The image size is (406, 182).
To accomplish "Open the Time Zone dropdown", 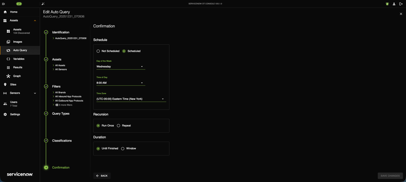I will pyautogui.click(x=131, y=99).
